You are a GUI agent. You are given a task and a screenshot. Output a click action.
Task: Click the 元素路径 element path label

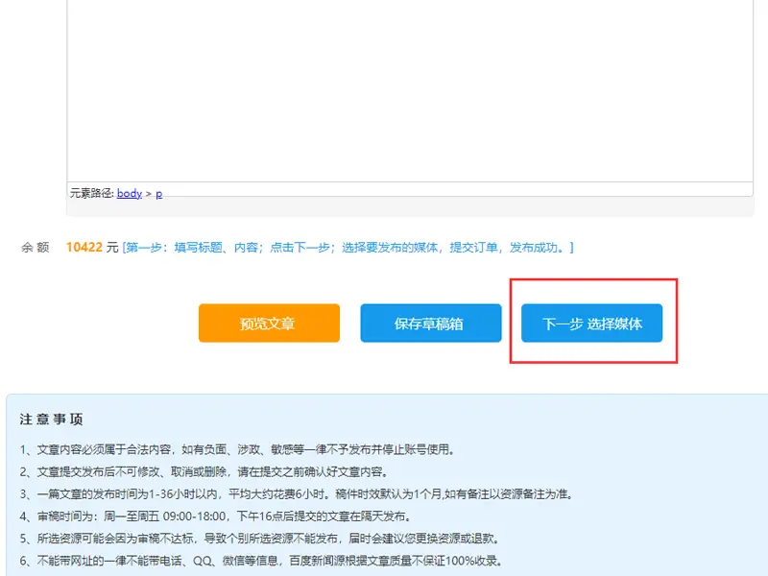tap(91, 193)
